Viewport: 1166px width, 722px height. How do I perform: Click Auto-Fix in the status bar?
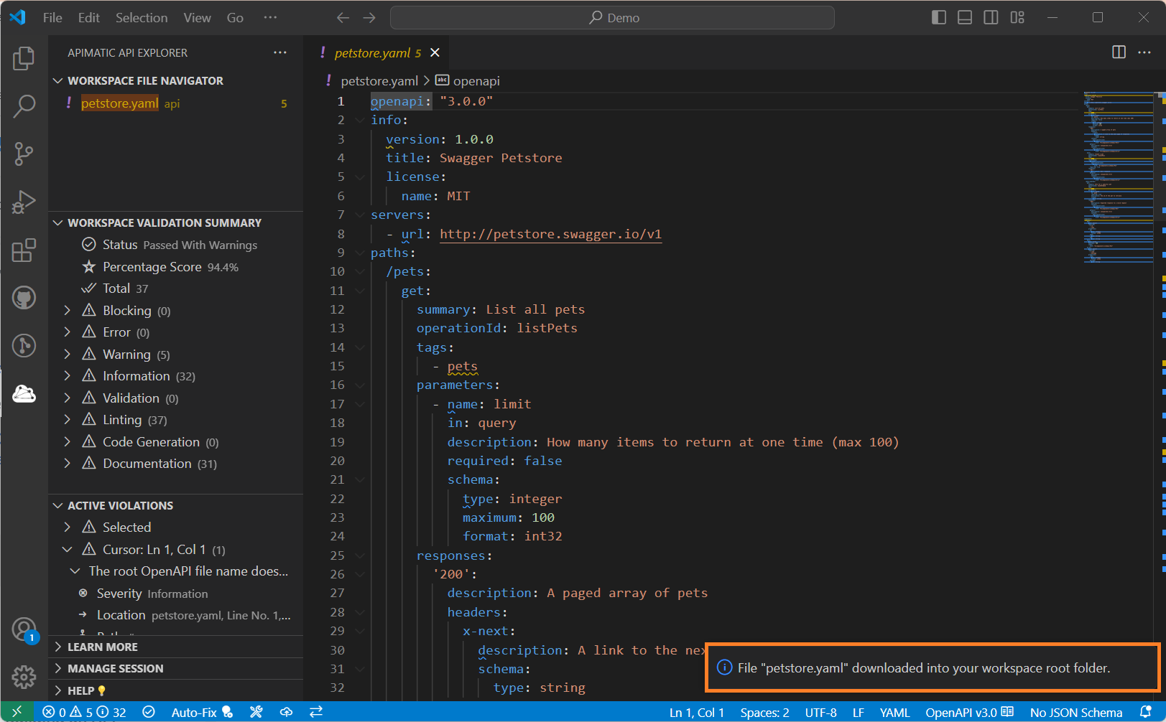pyautogui.click(x=202, y=712)
